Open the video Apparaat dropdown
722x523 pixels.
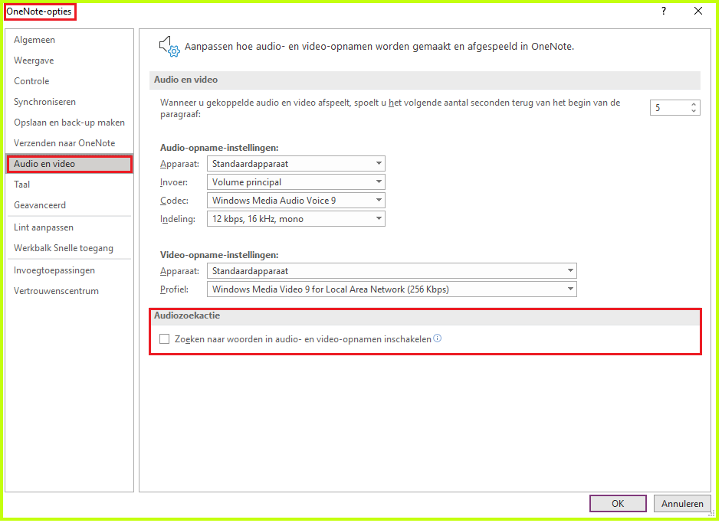393,272
